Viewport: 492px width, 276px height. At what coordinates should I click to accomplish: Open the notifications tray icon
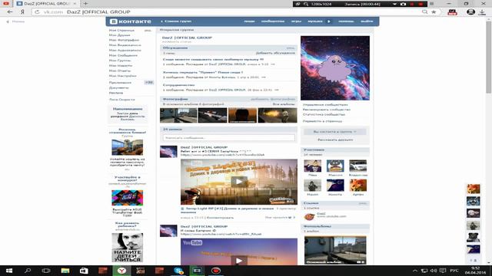coord(443,271)
